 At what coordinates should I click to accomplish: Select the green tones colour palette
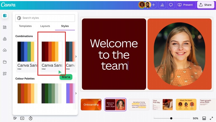tap(52, 93)
